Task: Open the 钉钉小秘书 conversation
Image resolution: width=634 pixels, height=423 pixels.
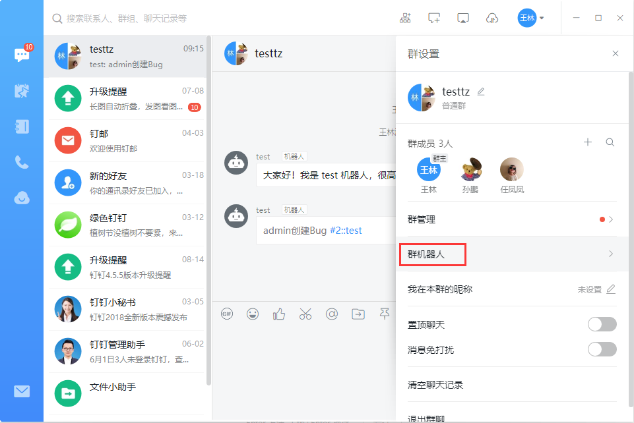Action: (x=127, y=309)
